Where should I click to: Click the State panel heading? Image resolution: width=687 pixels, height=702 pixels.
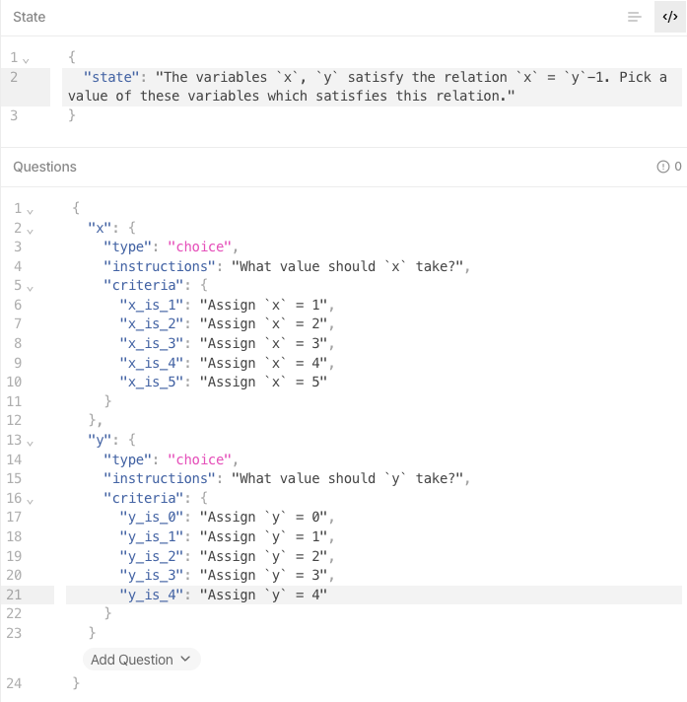click(x=30, y=17)
